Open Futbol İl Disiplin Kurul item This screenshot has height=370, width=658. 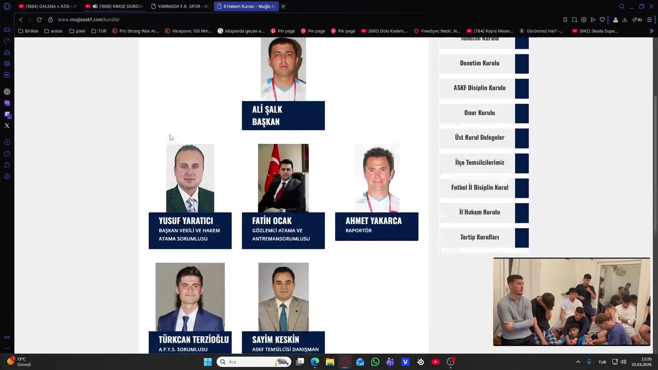coord(484,188)
